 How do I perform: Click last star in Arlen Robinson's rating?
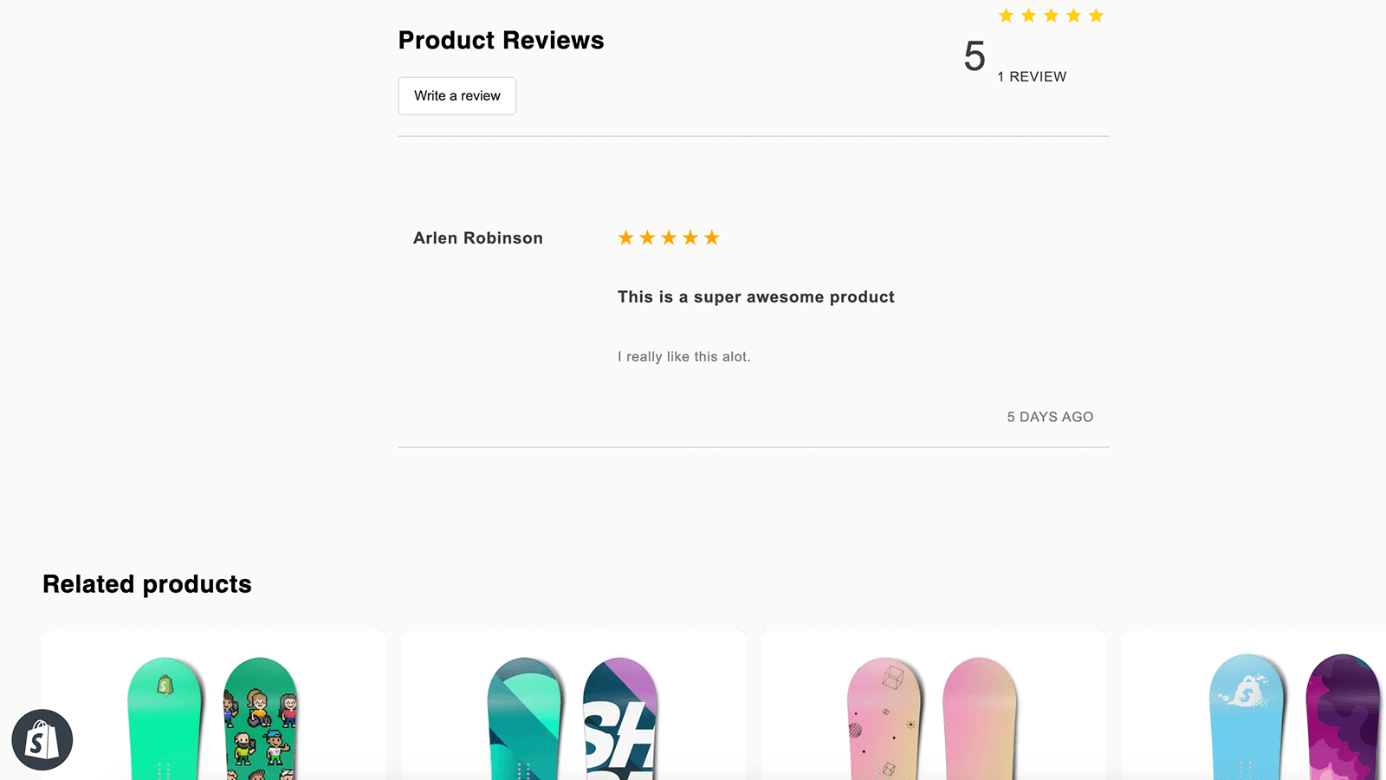(712, 237)
